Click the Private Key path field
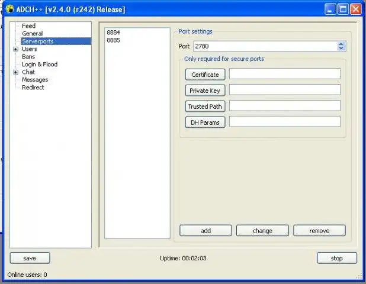The height and width of the screenshot is (284, 366). pos(285,89)
